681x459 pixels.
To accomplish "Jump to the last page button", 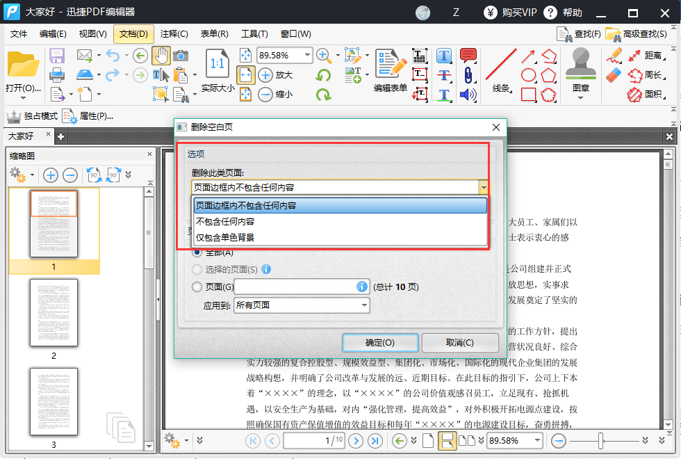I will 375,441.
